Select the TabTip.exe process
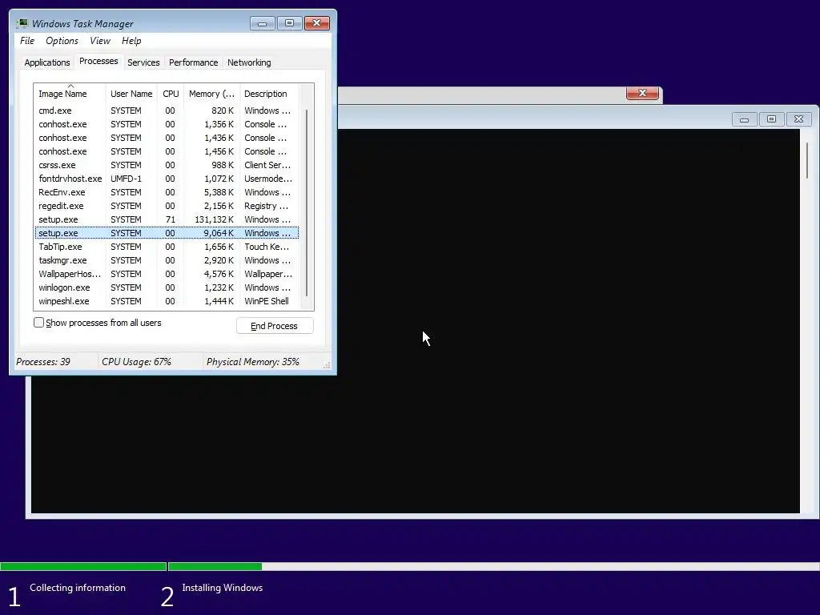Screen dimensions: 820x615 pos(167,247)
